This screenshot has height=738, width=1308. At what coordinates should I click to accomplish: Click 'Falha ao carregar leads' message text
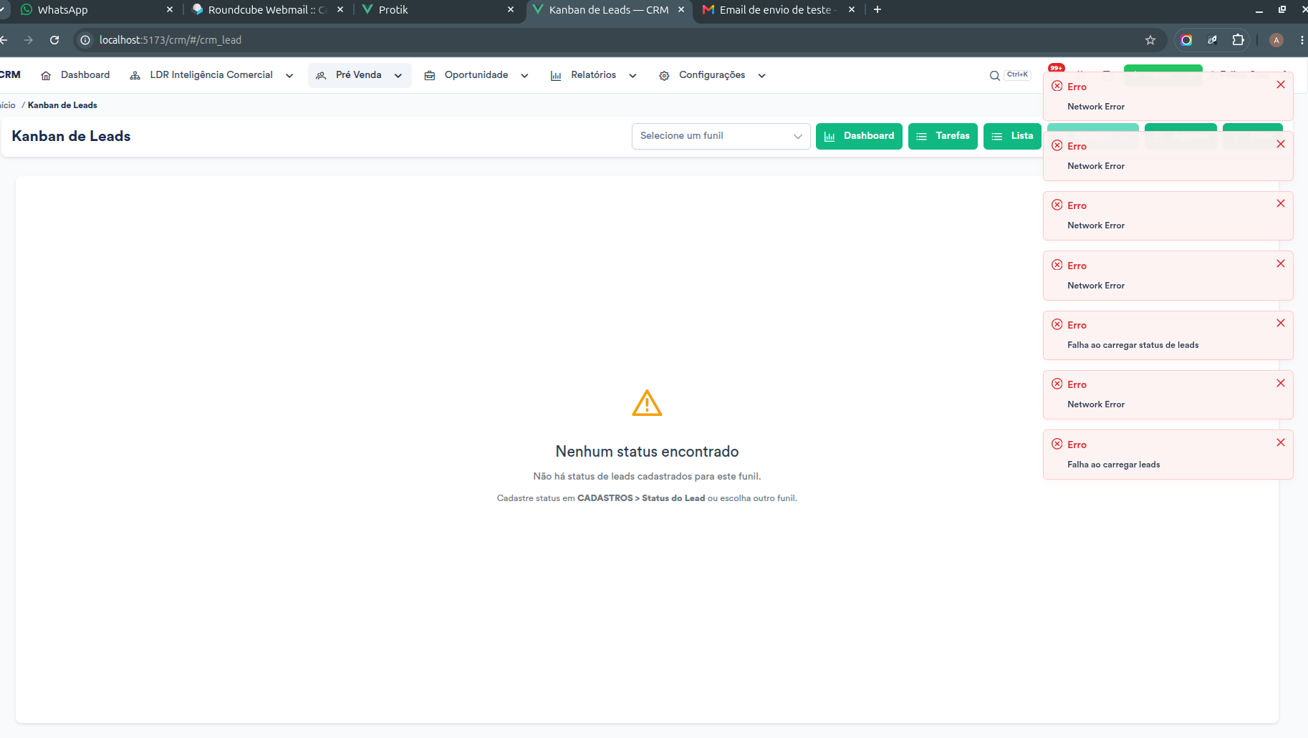click(x=1113, y=465)
